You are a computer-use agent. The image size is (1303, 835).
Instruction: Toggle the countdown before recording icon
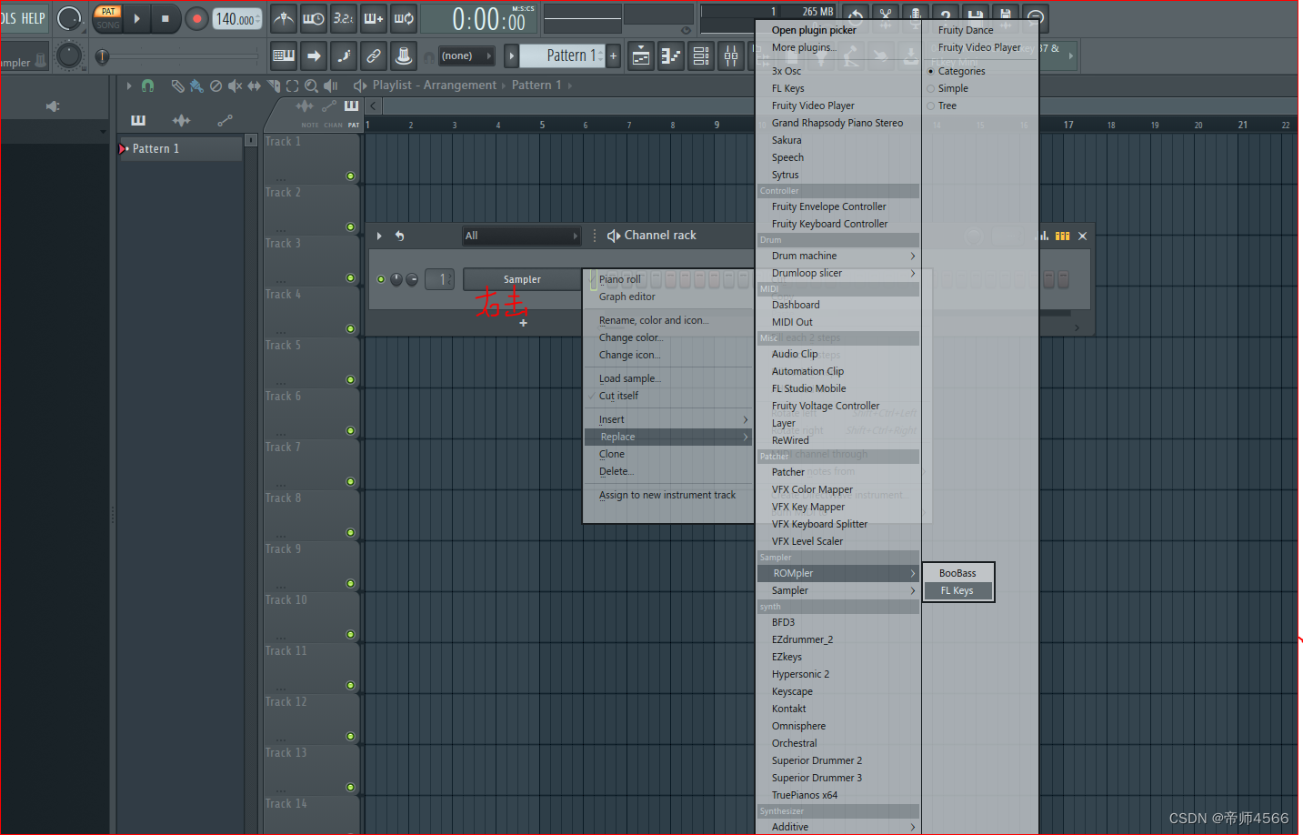[x=344, y=18]
